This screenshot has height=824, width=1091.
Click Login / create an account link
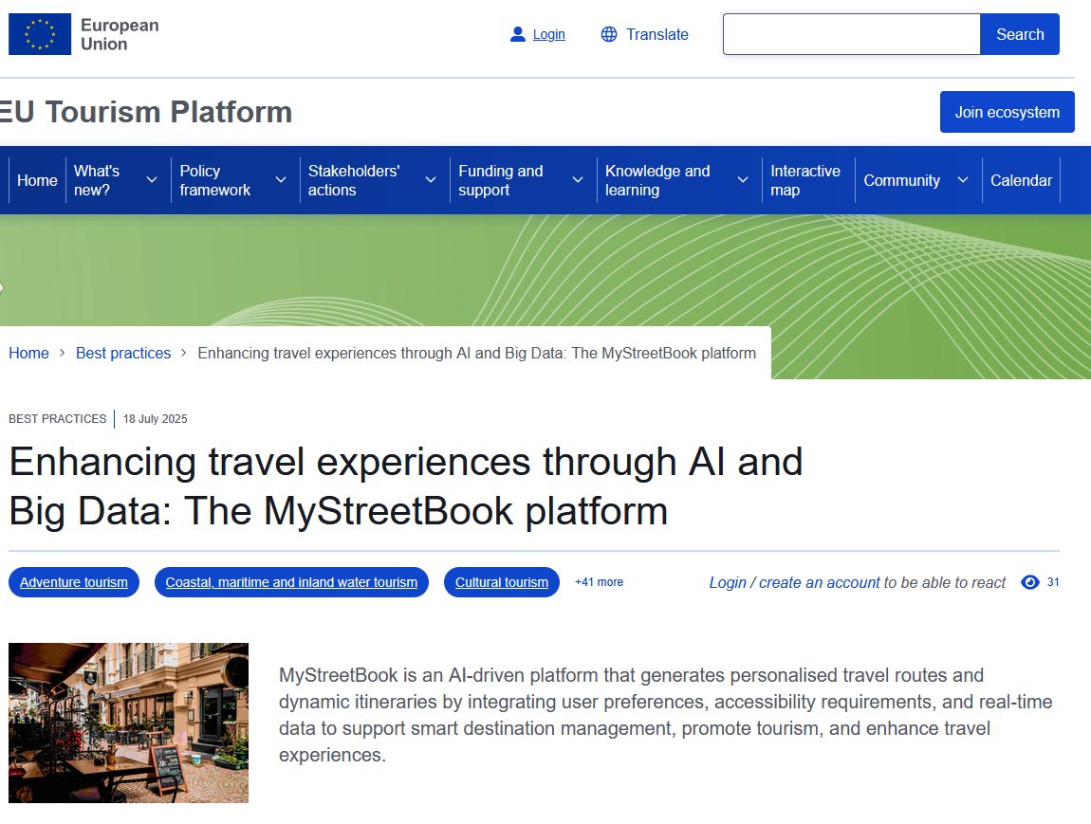coord(795,583)
